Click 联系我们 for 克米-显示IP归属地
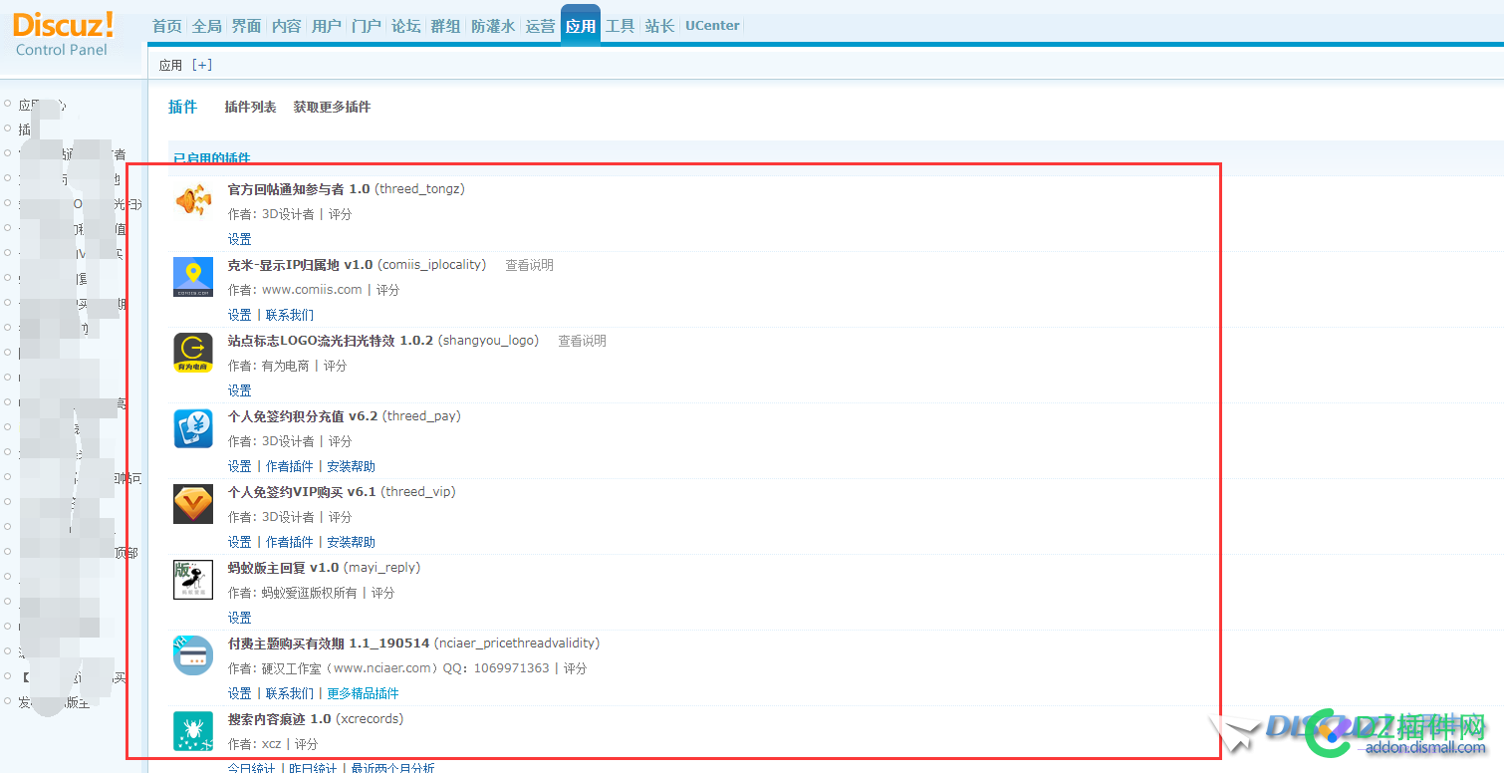The height and width of the screenshot is (773, 1504). pos(289,315)
